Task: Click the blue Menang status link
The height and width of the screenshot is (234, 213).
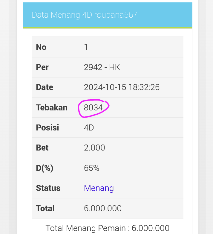Action: point(99,188)
